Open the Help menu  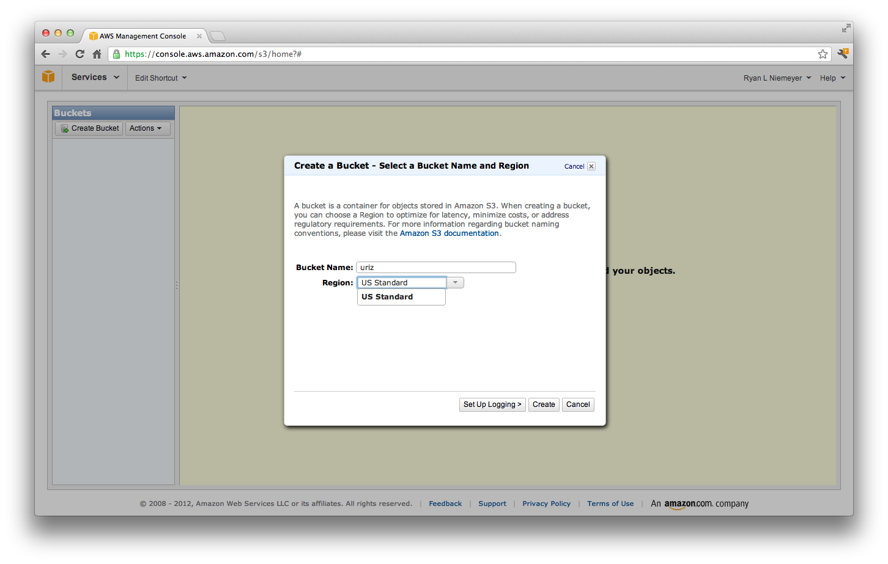(x=832, y=78)
